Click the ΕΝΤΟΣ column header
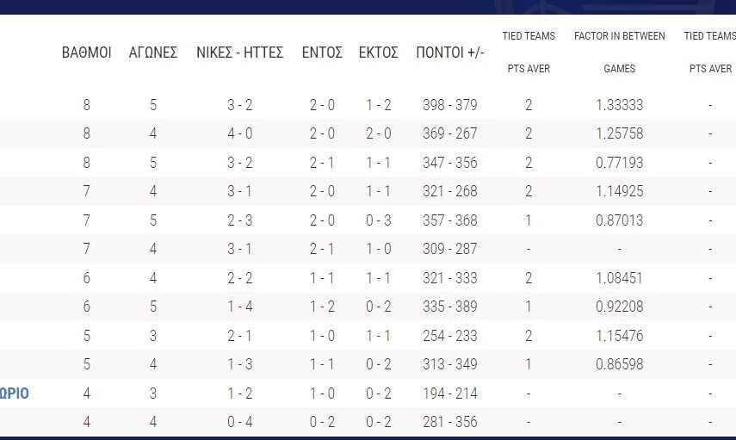The width and height of the screenshot is (736, 440). click(x=322, y=53)
